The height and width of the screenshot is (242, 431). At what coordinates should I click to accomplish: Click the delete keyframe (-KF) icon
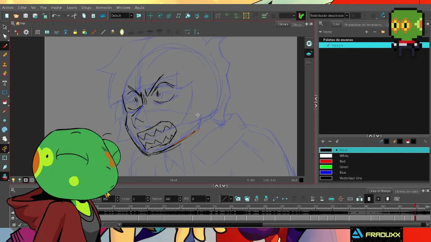[266, 199]
